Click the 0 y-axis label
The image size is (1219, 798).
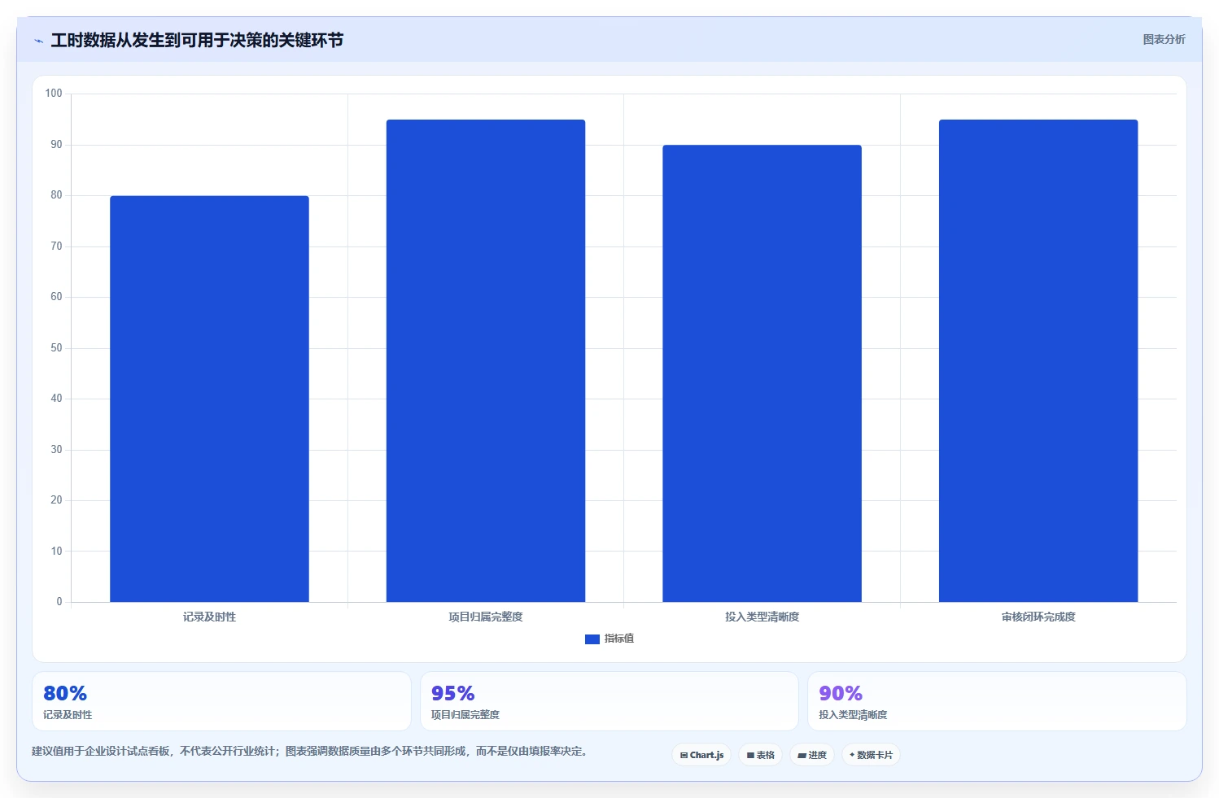point(59,602)
